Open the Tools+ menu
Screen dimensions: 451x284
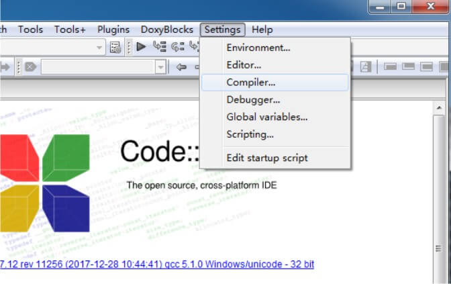(70, 30)
